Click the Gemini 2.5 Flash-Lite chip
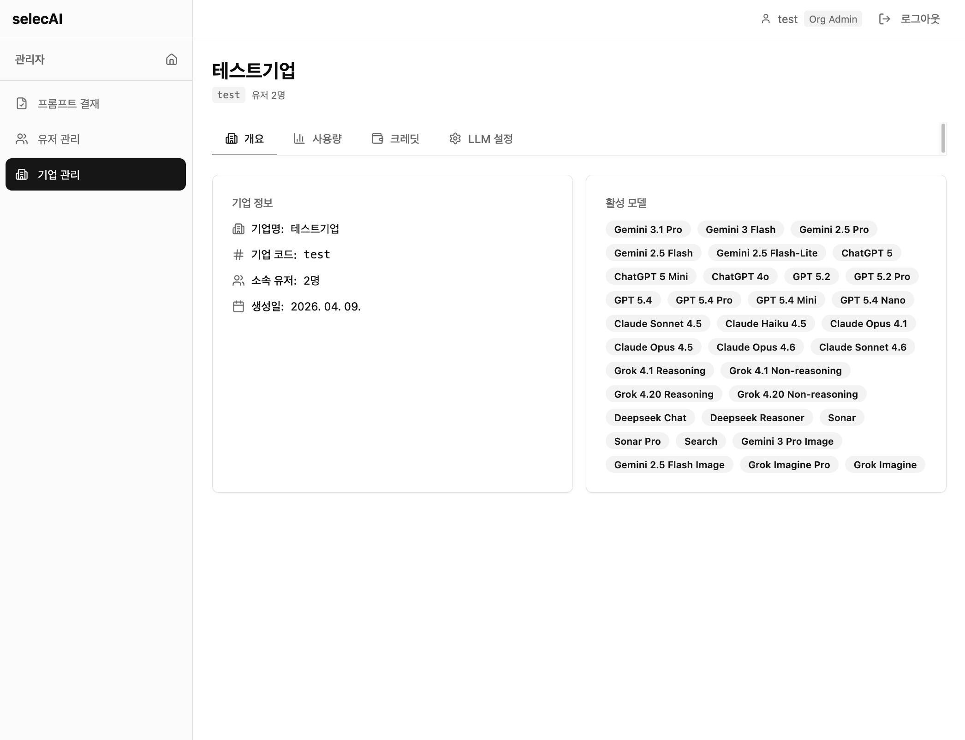The height and width of the screenshot is (740, 965). (767, 253)
